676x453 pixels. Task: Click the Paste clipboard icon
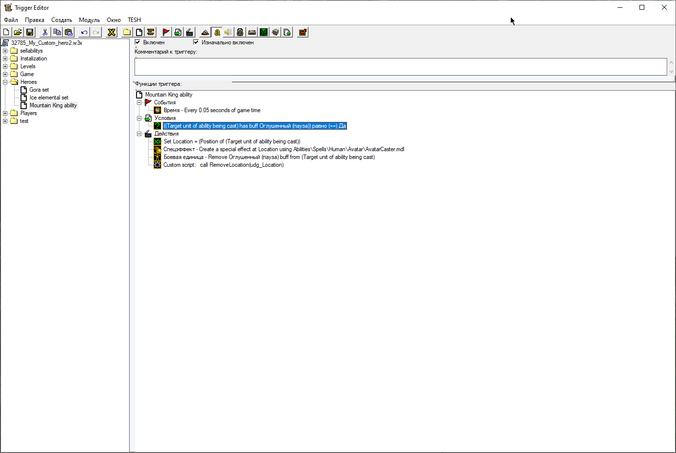pyautogui.click(x=69, y=32)
